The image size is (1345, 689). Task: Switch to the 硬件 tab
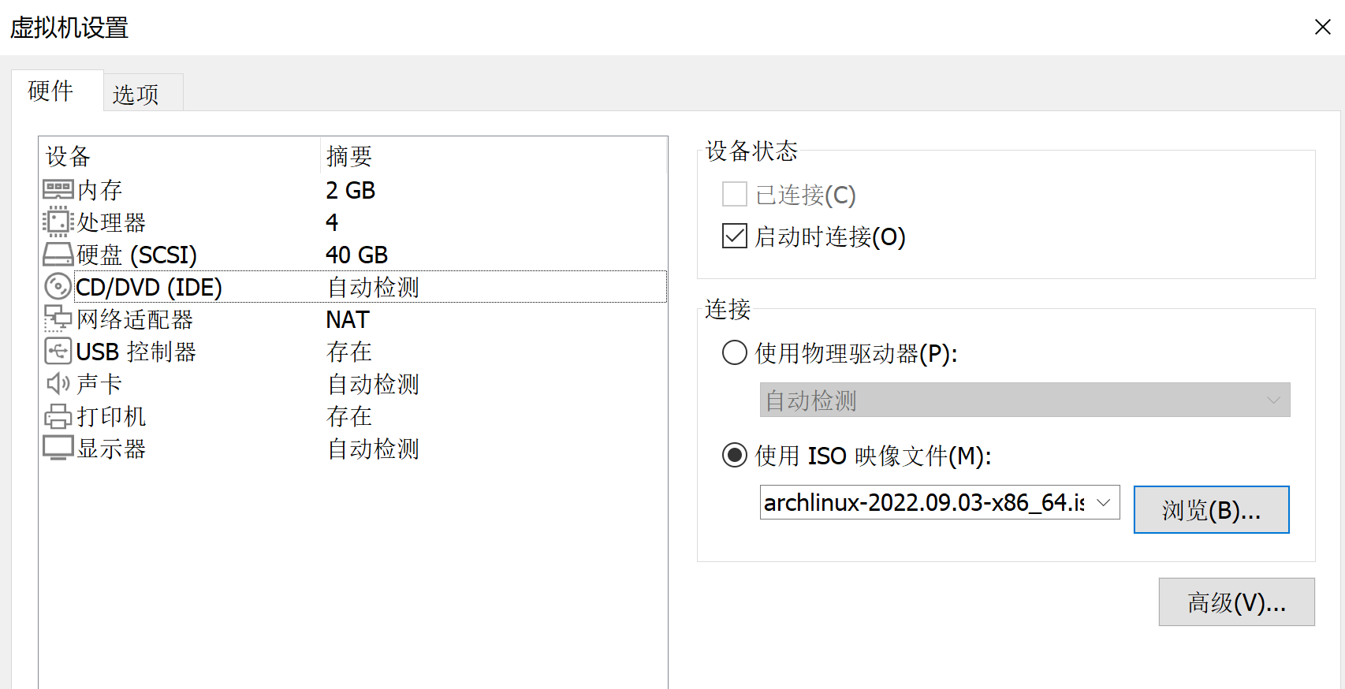click(x=51, y=91)
